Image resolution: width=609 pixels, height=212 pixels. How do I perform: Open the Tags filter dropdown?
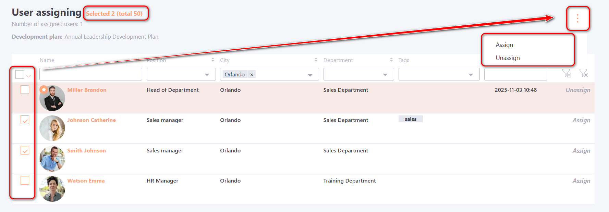(471, 75)
